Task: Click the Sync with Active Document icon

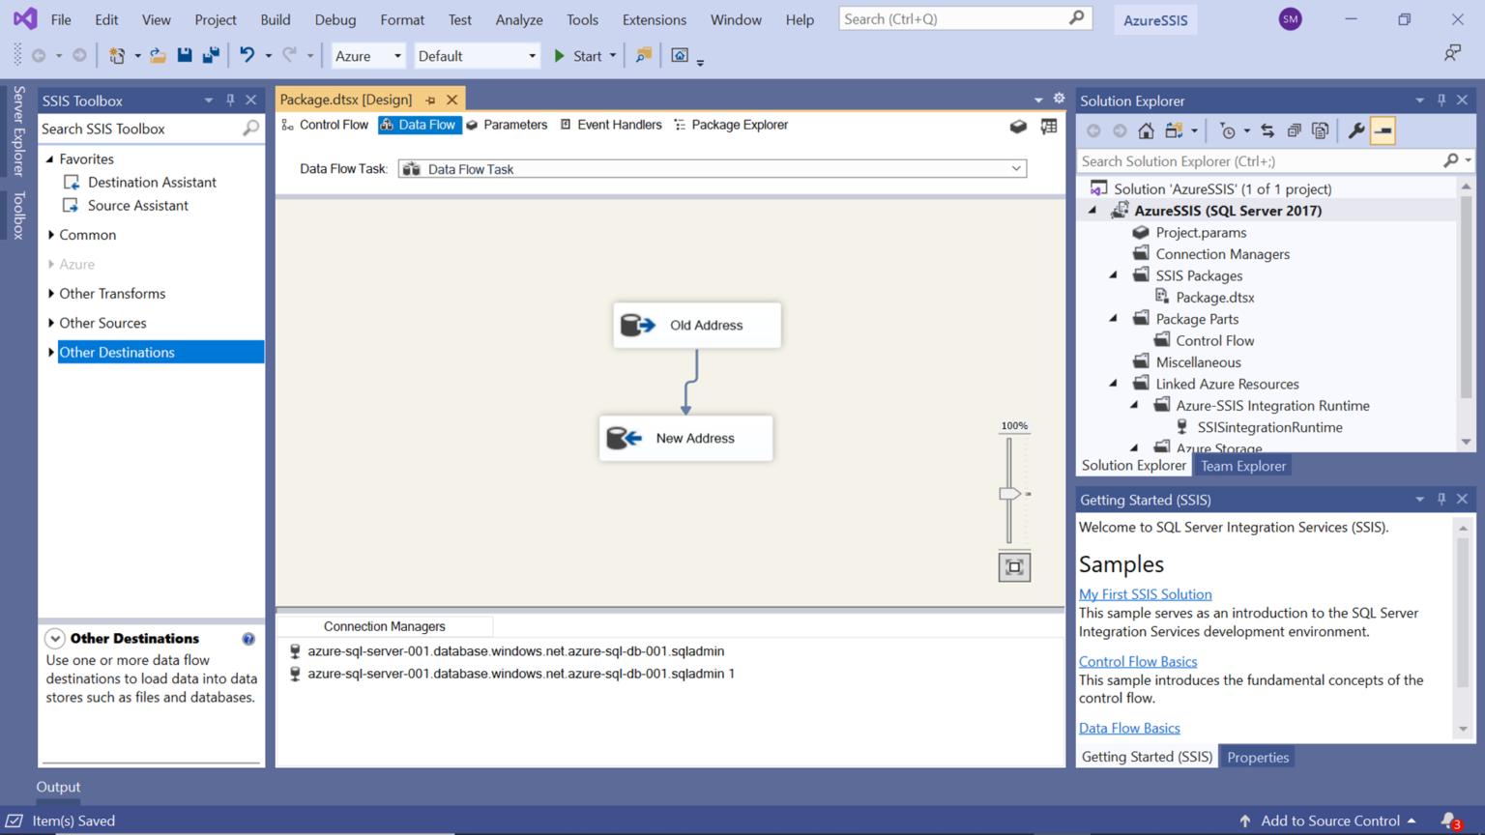Action: [x=1269, y=130]
